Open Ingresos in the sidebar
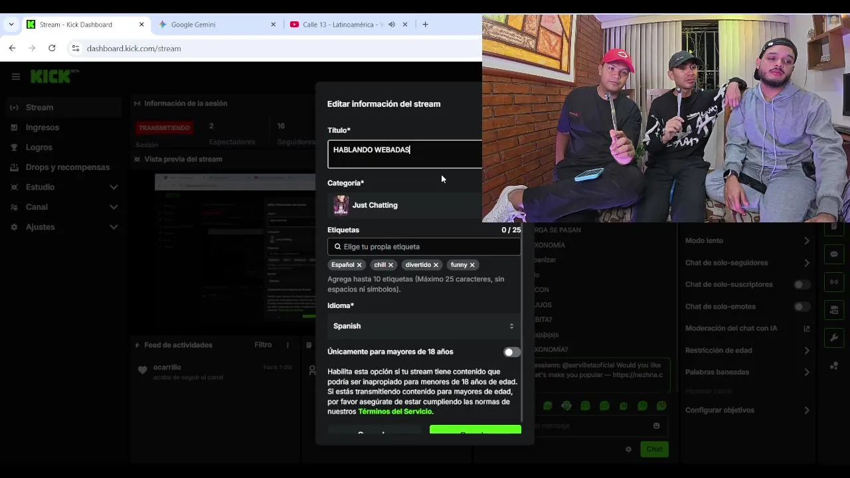The height and width of the screenshot is (478, 850). pyautogui.click(x=64, y=127)
